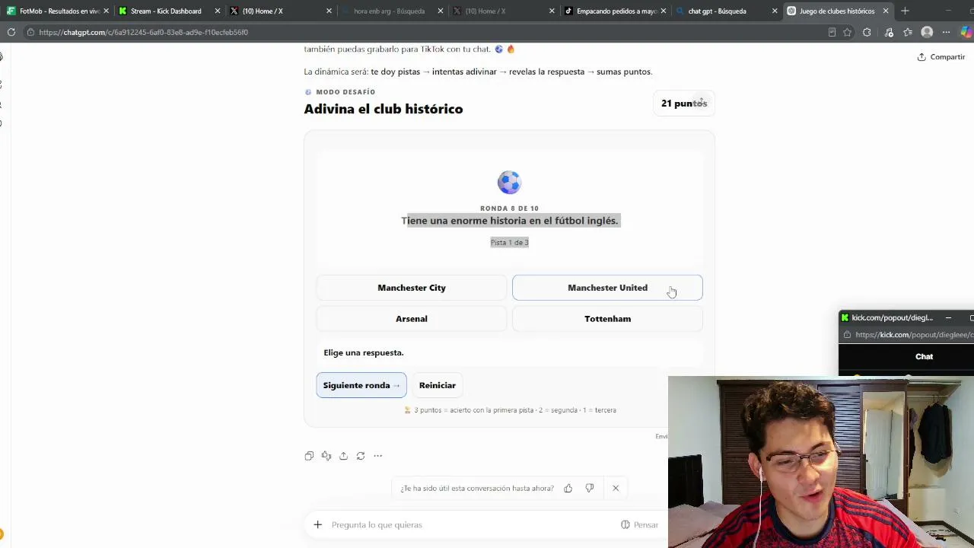Reload the page in the browser
The height and width of the screenshot is (548, 974).
pyautogui.click(x=11, y=32)
